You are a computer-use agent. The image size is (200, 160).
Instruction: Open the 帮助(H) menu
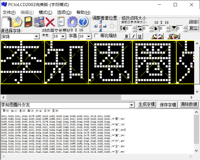[83, 12]
